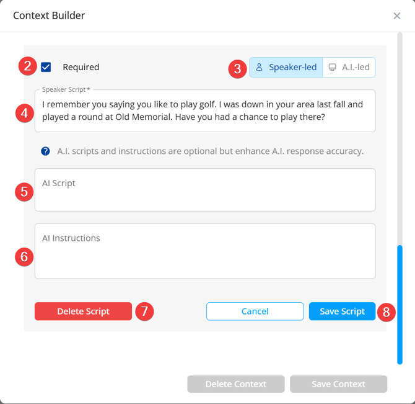Image resolution: width=415 pixels, height=404 pixels.
Task: Click the blue vertical scrollbar thumb
Action: click(x=400, y=304)
